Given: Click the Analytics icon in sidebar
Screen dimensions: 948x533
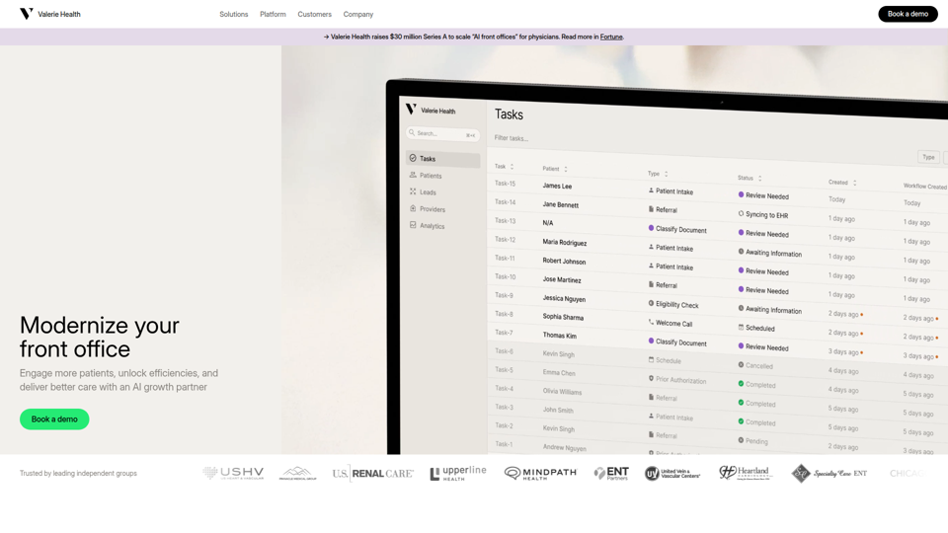Looking at the screenshot, I should point(413,225).
